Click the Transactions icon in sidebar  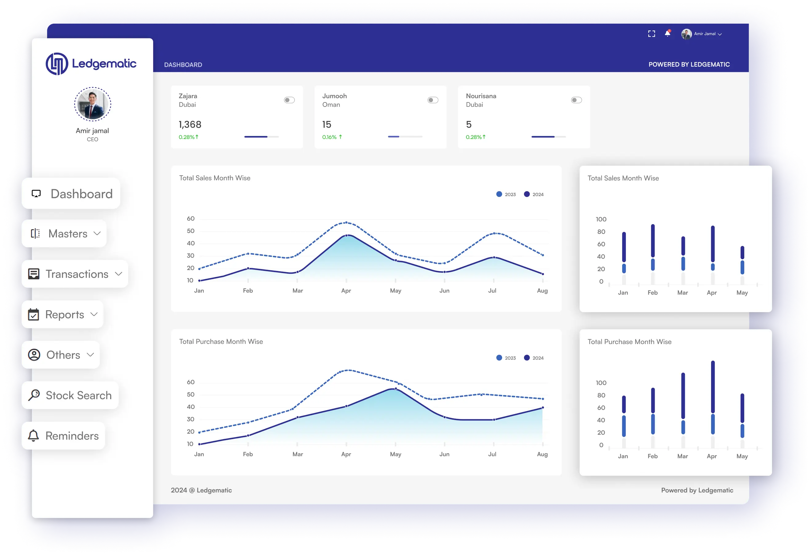tap(34, 274)
